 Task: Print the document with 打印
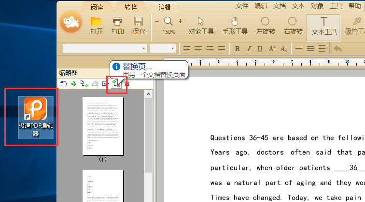pos(117,26)
